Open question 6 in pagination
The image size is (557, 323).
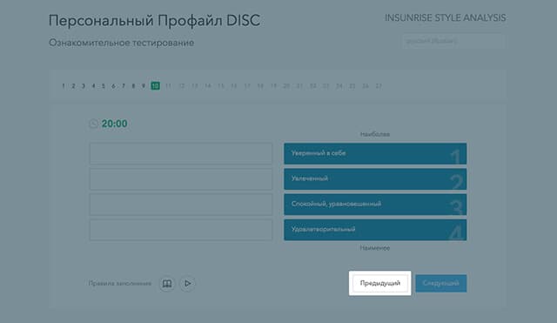(113, 86)
